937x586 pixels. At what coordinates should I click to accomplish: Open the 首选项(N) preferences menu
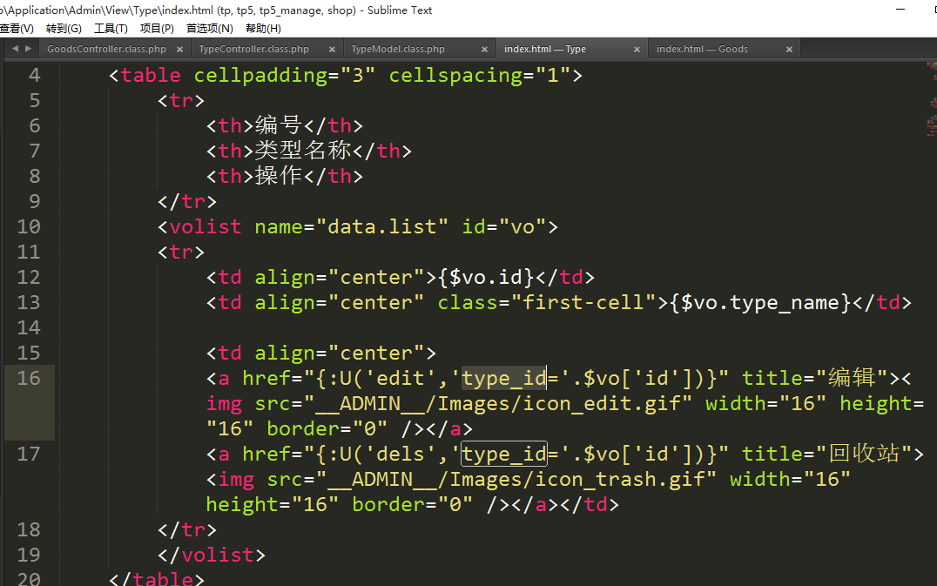[209, 29]
